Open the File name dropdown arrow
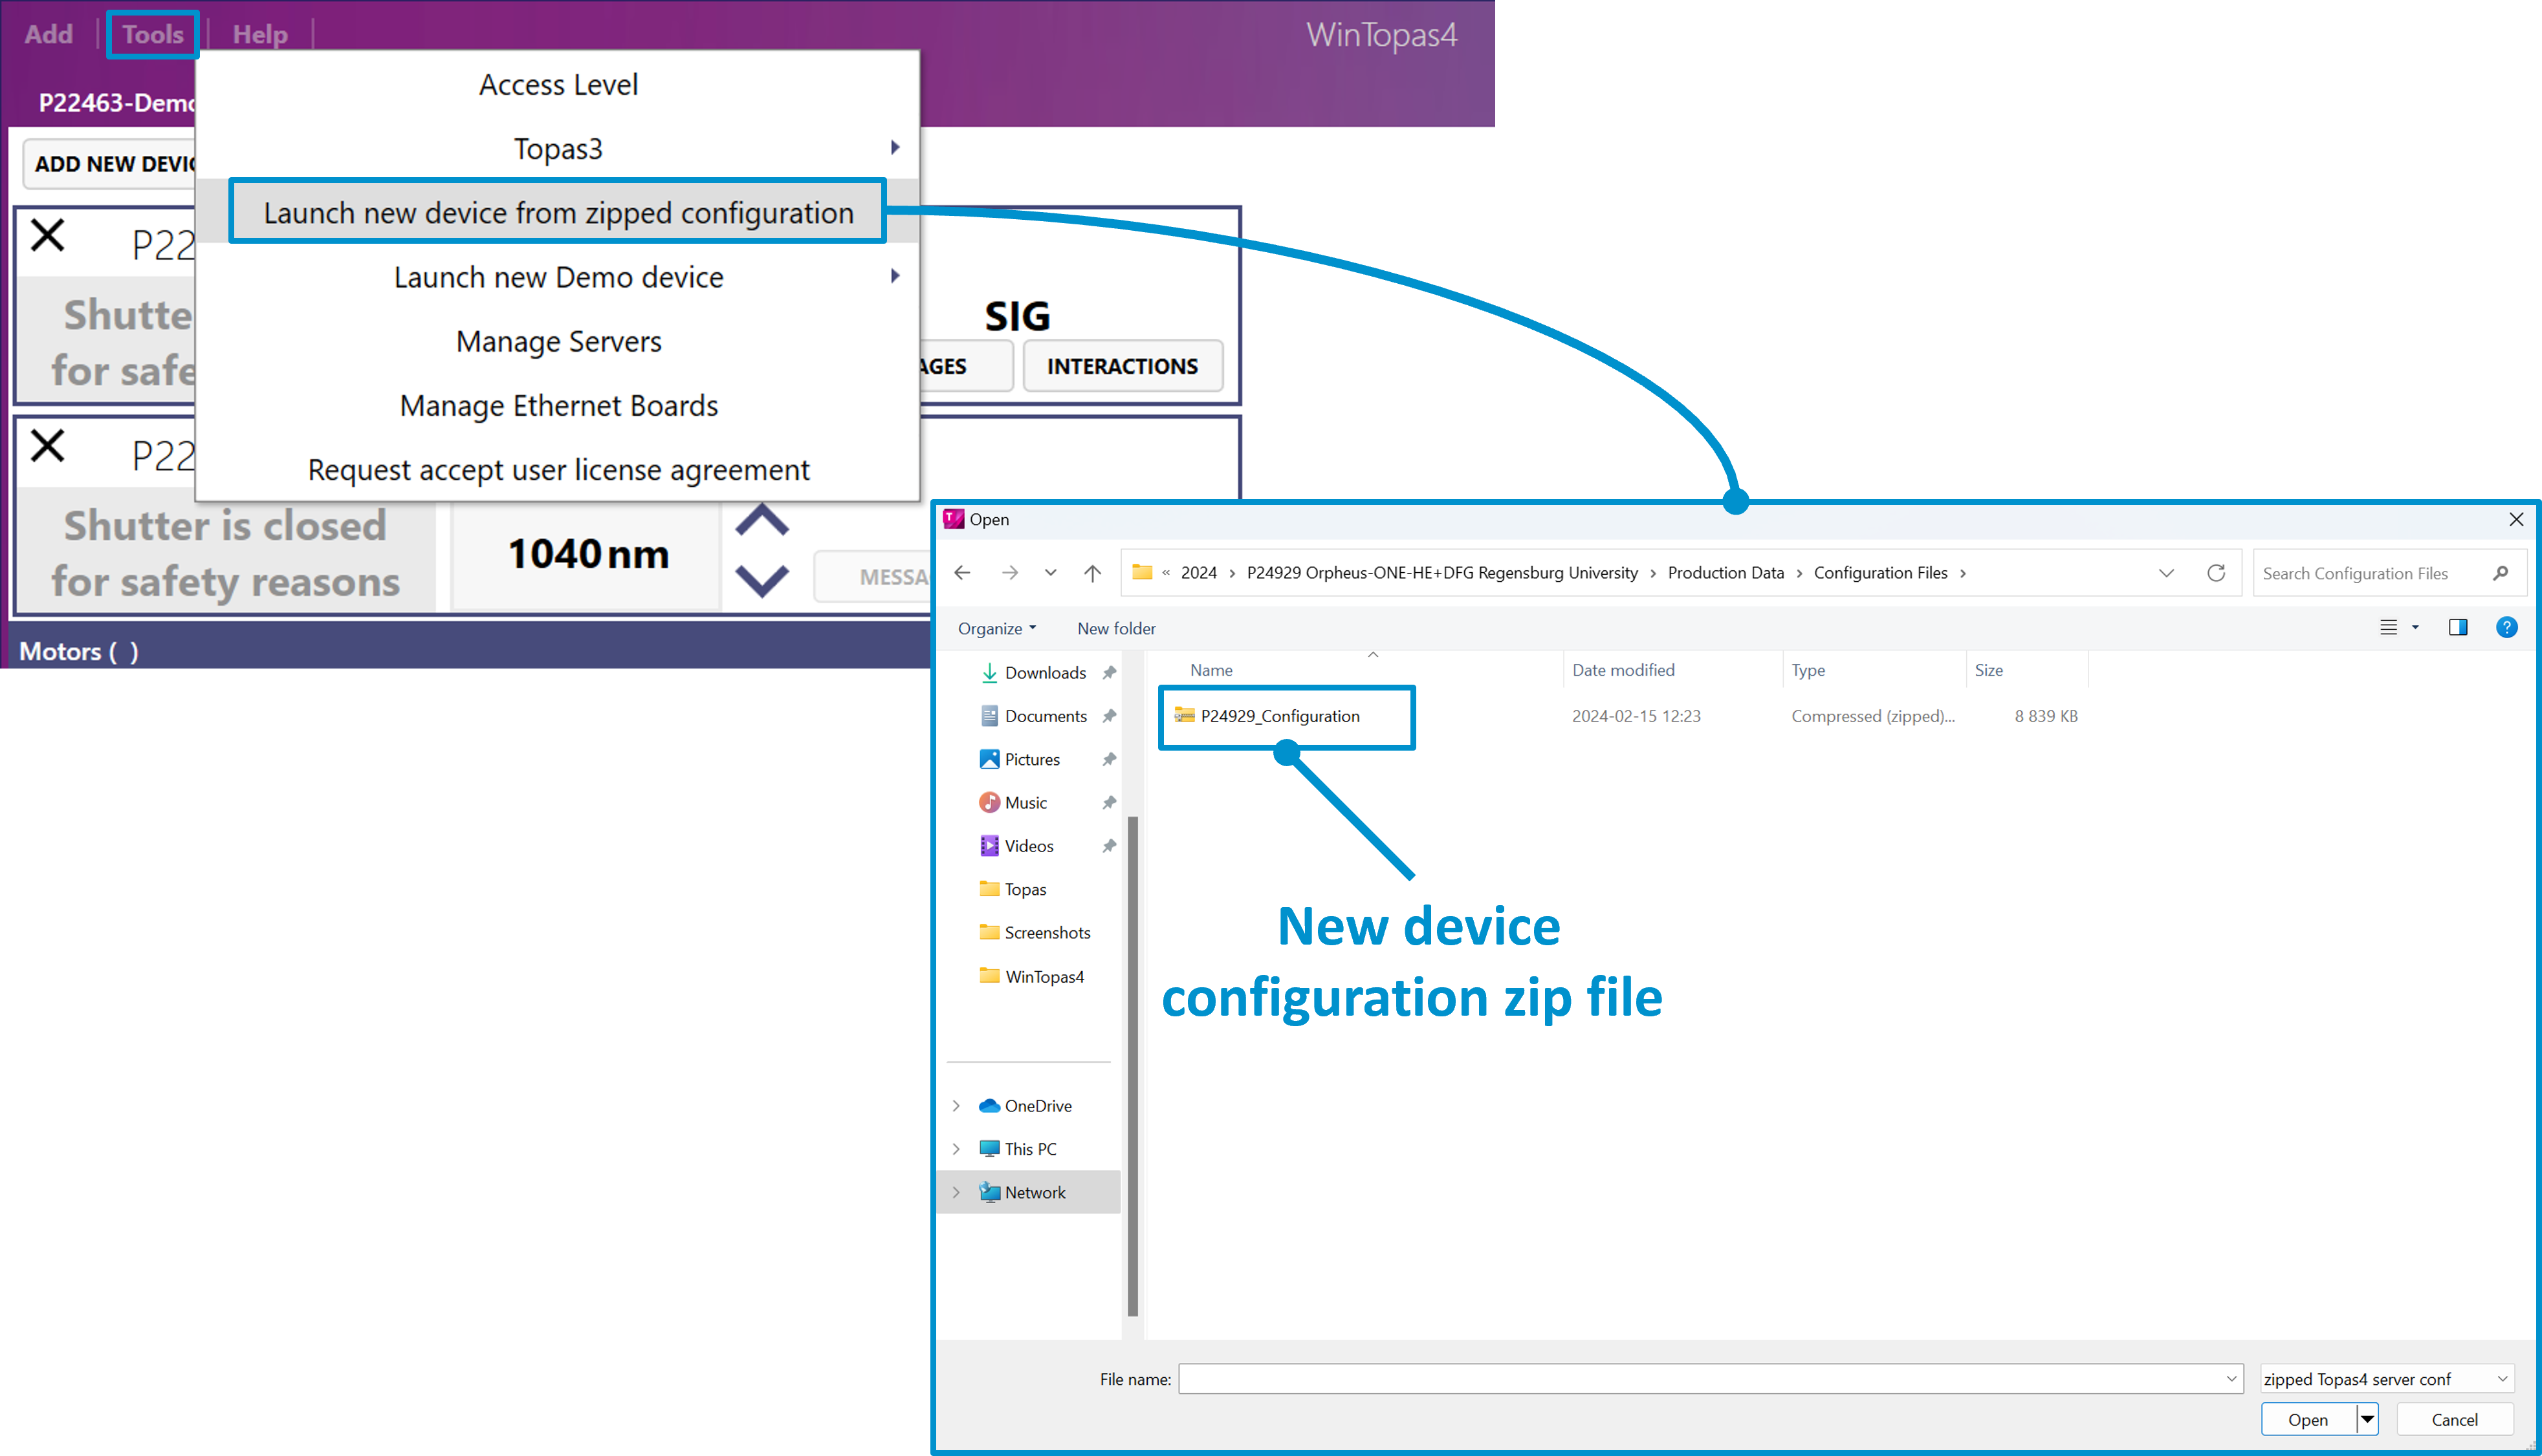The height and width of the screenshot is (1456, 2542). pos(2230,1378)
